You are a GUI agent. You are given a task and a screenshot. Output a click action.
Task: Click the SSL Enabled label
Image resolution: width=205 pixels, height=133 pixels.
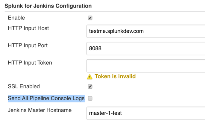[24, 86]
